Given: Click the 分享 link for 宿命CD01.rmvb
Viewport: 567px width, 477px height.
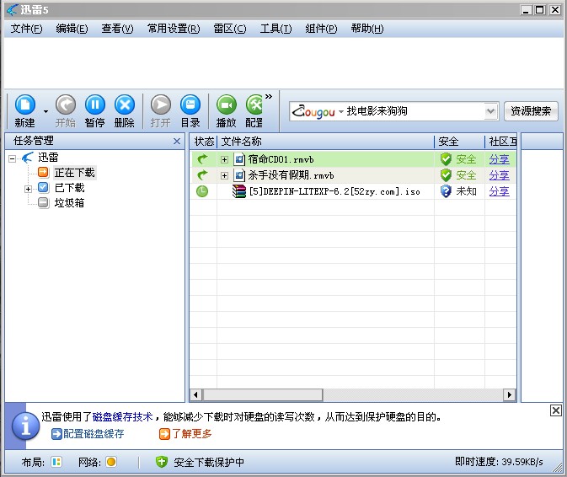Looking at the screenshot, I should [500, 159].
